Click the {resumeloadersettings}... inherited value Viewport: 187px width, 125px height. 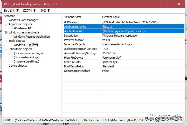click(x=119, y=44)
